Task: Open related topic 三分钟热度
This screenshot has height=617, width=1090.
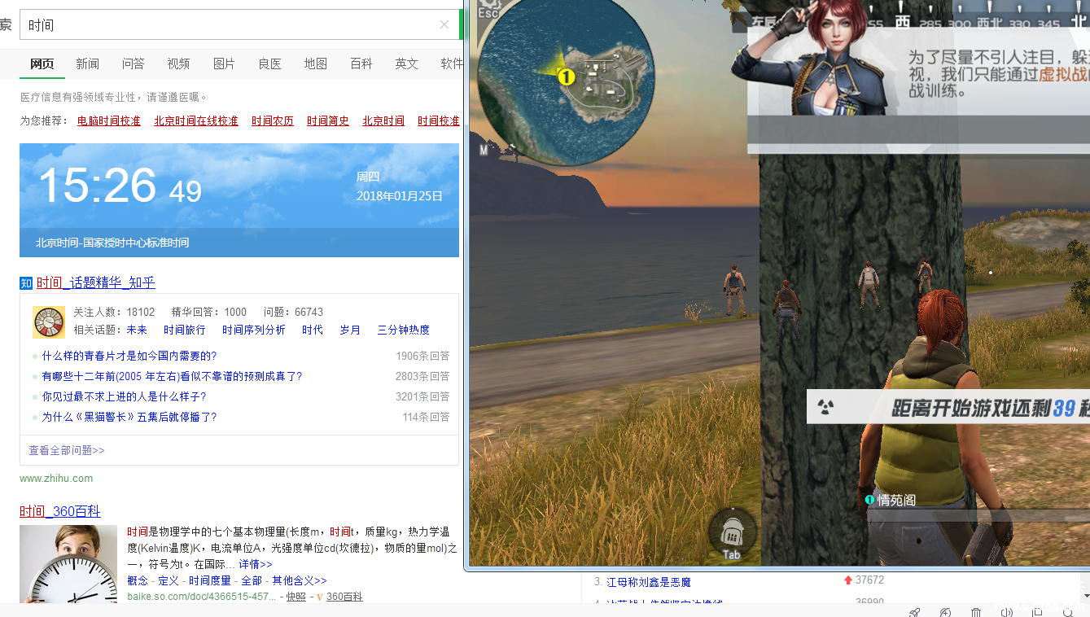Action: [404, 330]
